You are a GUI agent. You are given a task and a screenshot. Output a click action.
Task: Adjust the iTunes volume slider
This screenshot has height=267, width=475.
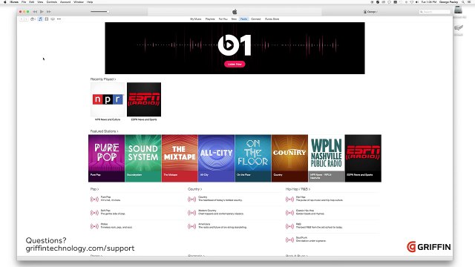(x=99, y=12)
